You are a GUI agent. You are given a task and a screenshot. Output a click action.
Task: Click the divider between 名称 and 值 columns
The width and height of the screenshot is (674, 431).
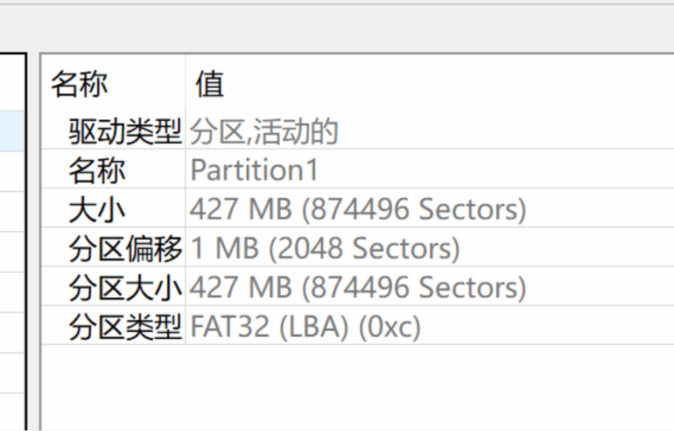click(185, 198)
